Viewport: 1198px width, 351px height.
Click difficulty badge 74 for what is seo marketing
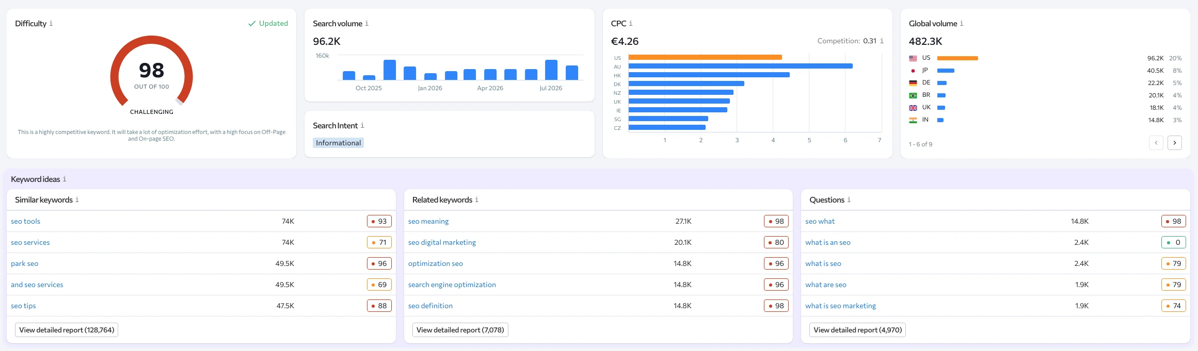pyautogui.click(x=1174, y=306)
